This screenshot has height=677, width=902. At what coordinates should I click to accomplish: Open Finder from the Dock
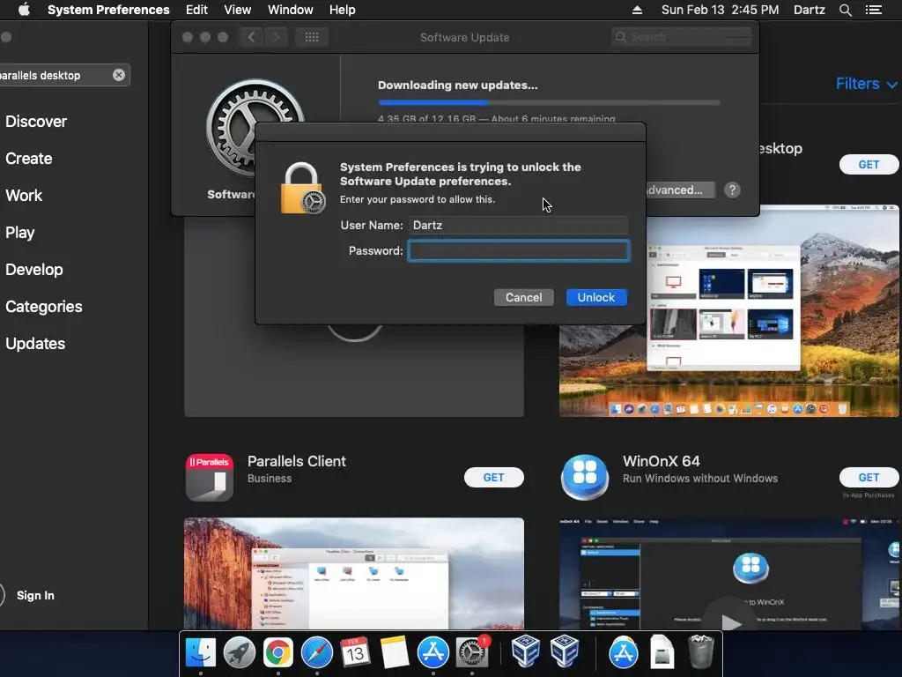pyautogui.click(x=200, y=652)
